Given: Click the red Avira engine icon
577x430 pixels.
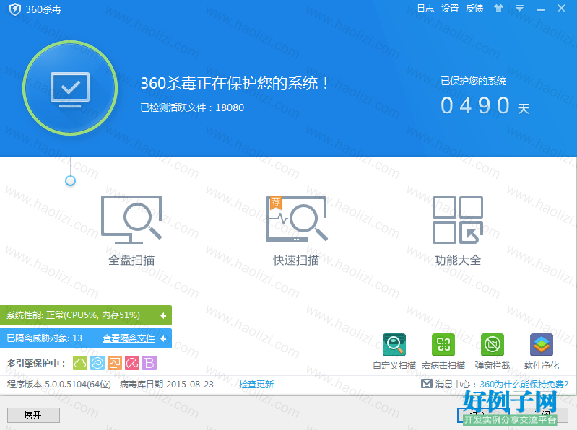Looking at the screenshot, I should [132, 363].
